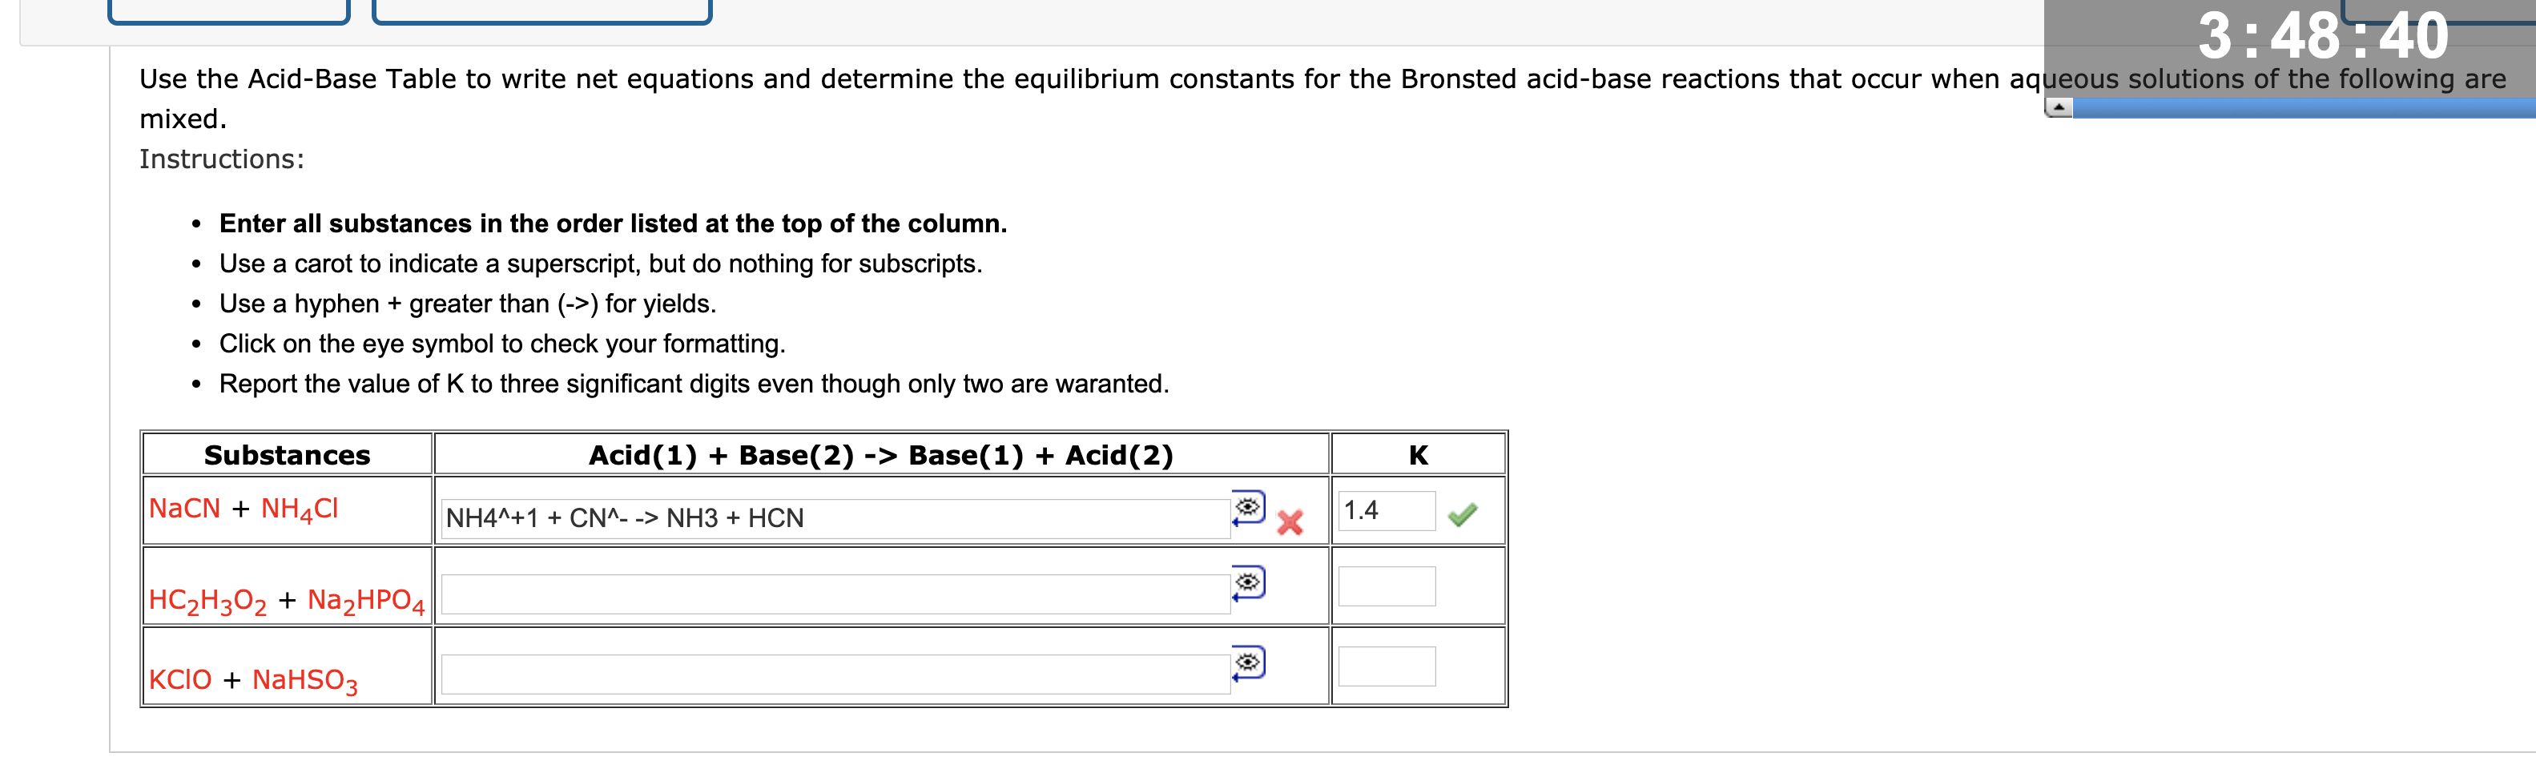Click the empty K field for the KClO row
The height and width of the screenshot is (777, 2536).
click(1386, 666)
